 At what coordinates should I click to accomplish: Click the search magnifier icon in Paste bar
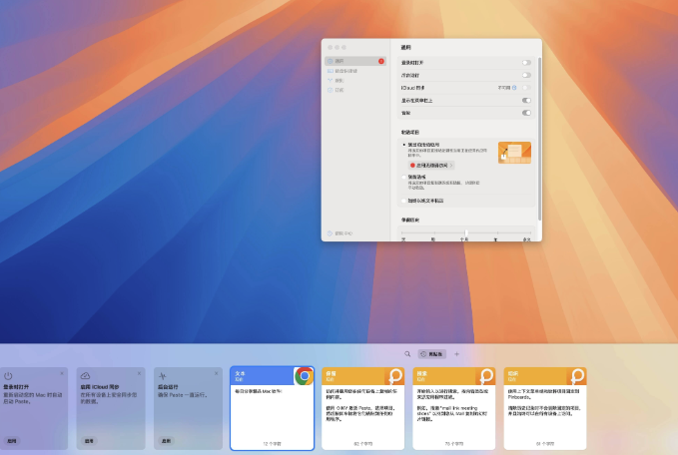point(407,354)
